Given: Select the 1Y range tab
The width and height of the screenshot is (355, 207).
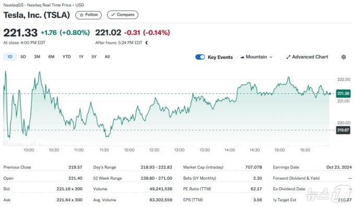Looking at the screenshot, I should (x=81, y=57).
